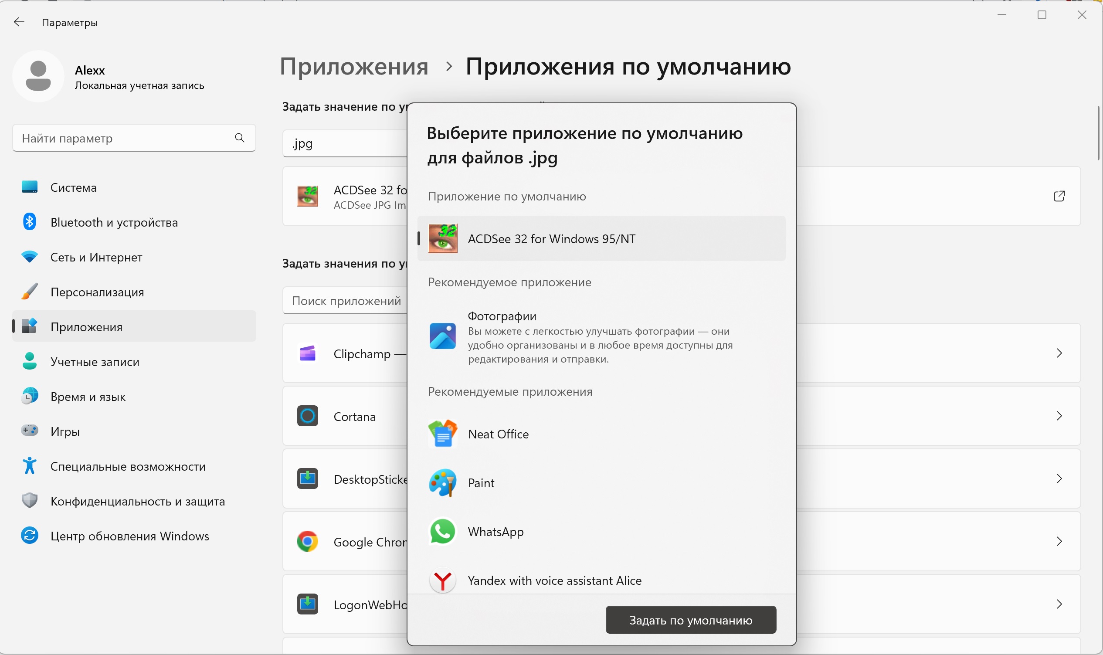Click the Приложения breadcrumb link
The image size is (1103, 655).
point(354,67)
